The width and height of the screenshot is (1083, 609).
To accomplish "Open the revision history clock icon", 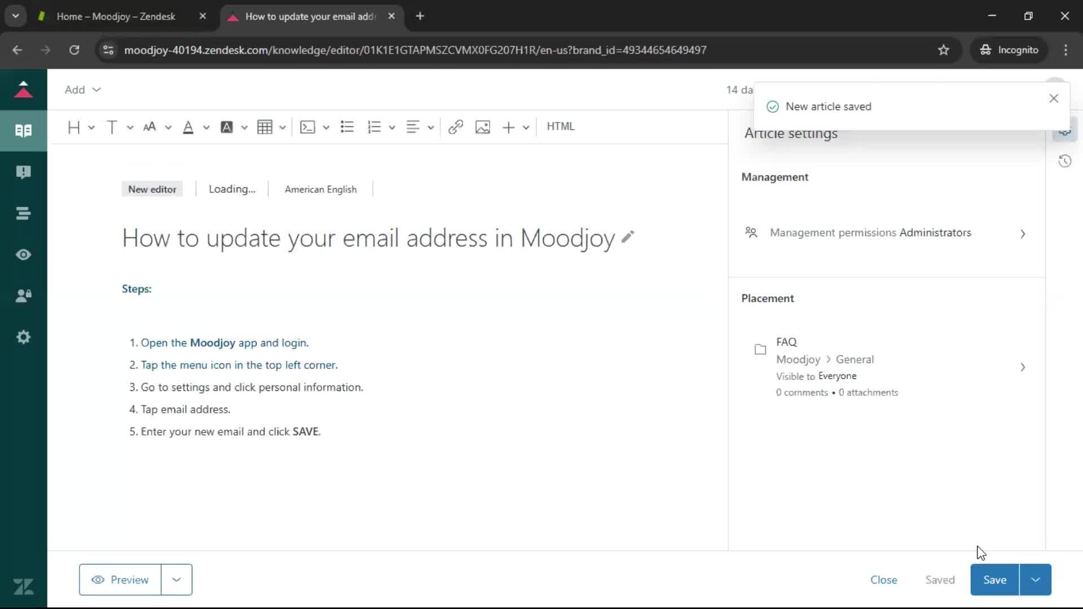I will (1065, 161).
